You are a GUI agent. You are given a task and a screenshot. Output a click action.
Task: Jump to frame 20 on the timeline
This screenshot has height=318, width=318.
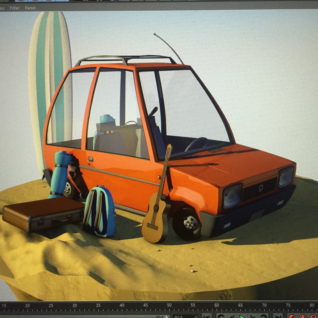pyautogui.click(x=27, y=305)
